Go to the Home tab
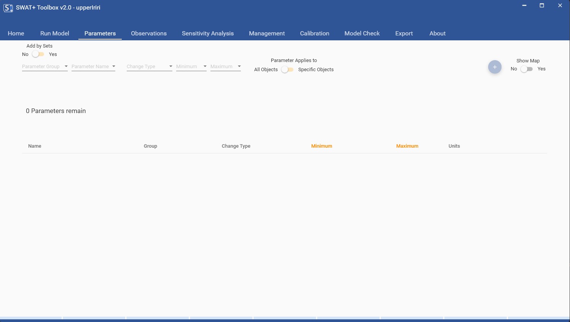The image size is (570, 322). coord(16,33)
